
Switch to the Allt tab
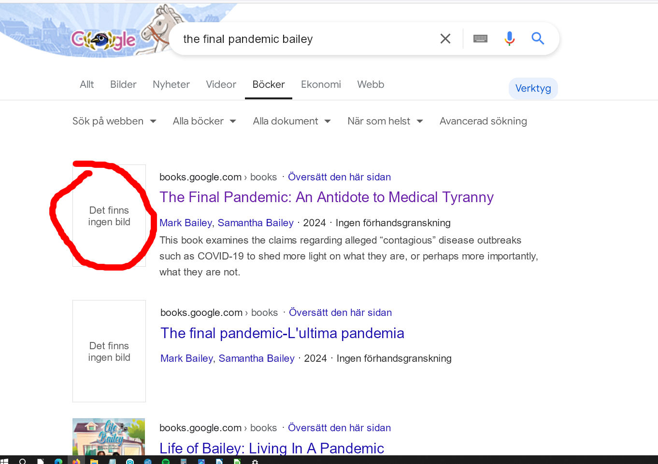[87, 84]
